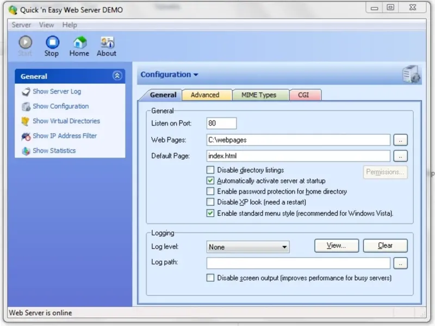Open Show Configuration link

pyautogui.click(x=61, y=106)
